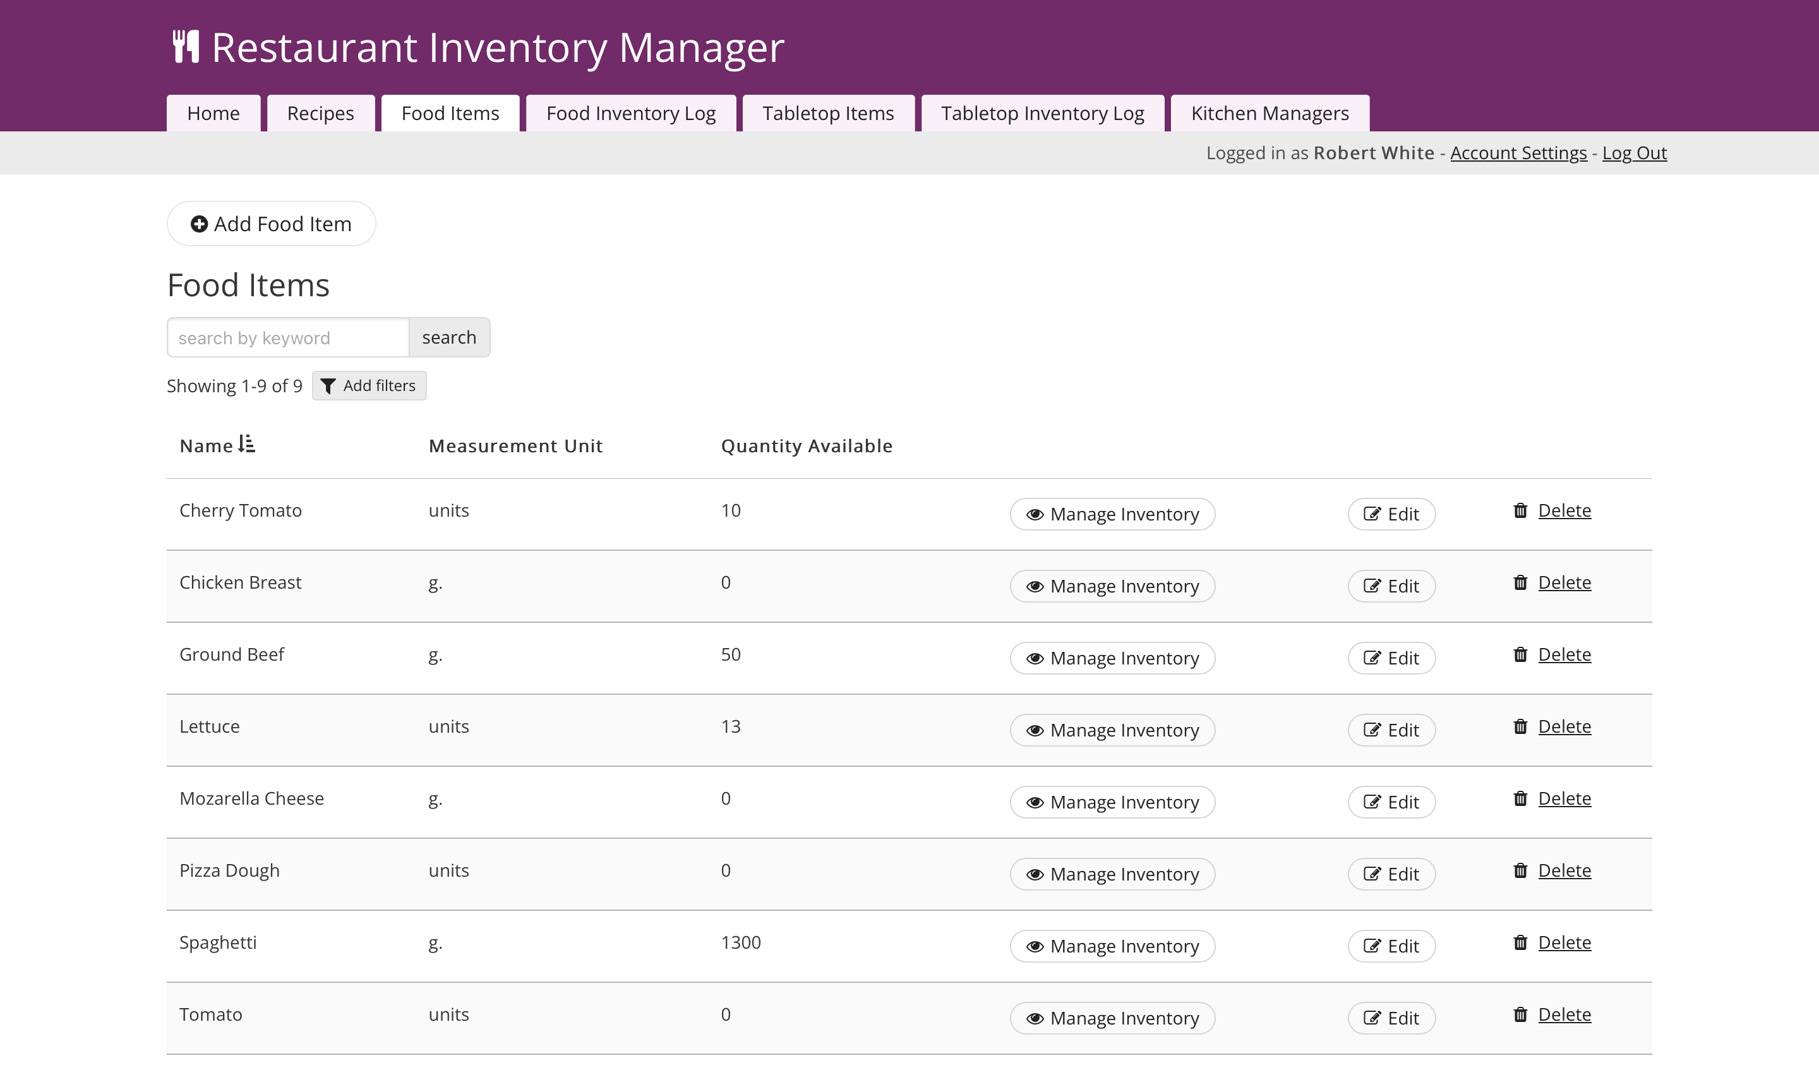Click the Name column sort icon
This screenshot has height=1070, width=1819.
pos(247,444)
